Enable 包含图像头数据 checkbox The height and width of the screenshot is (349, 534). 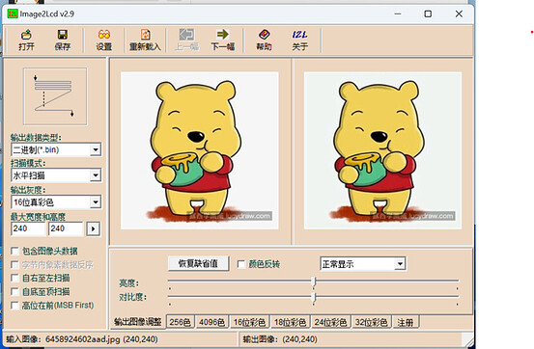pos(14,251)
